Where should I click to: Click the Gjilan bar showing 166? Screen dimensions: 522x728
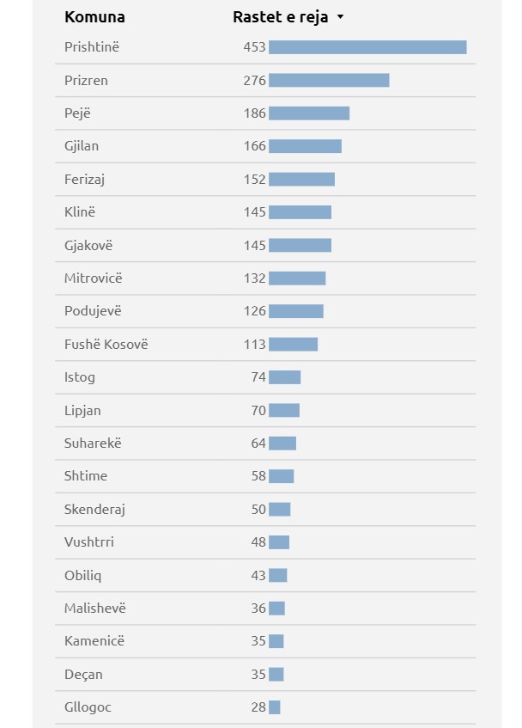(x=305, y=146)
